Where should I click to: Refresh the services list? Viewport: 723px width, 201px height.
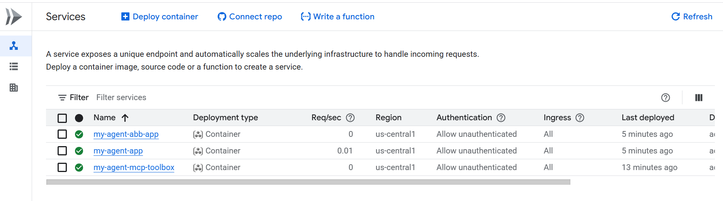click(692, 17)
